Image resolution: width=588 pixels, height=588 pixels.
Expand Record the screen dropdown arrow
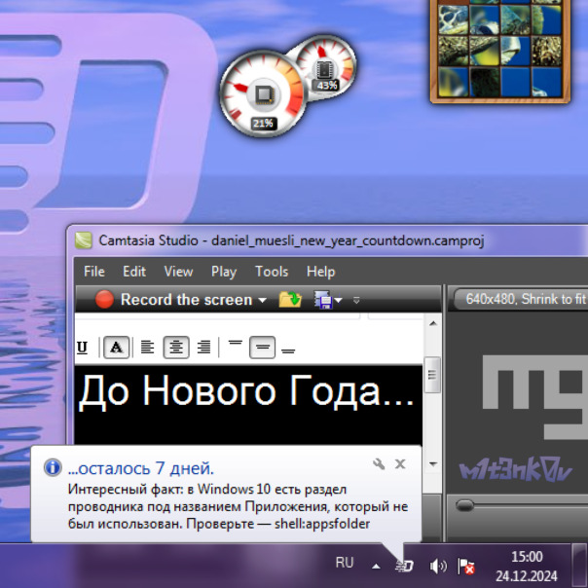coord(263,300)
